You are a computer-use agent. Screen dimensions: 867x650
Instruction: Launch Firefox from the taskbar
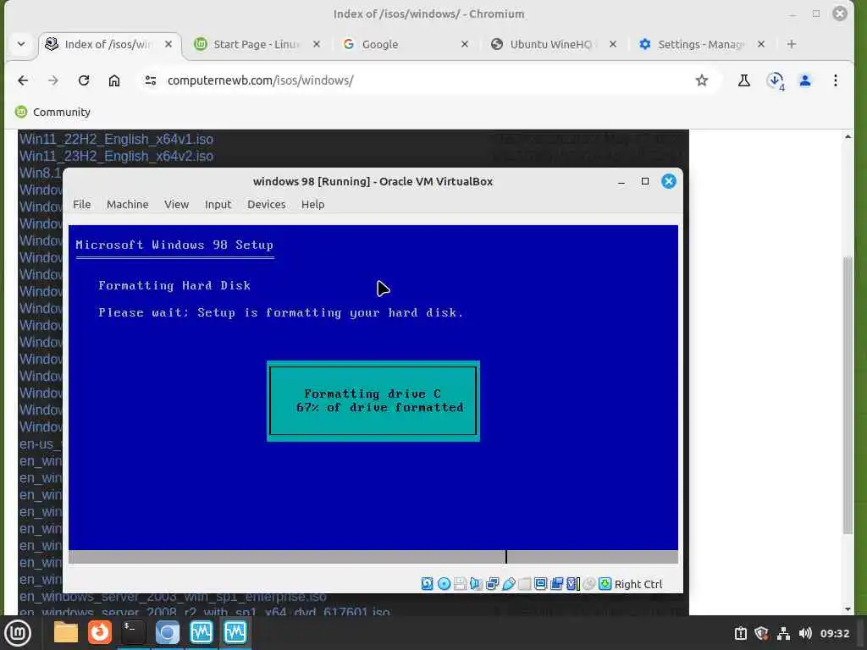pyautogui.click(x=100, y=632)
